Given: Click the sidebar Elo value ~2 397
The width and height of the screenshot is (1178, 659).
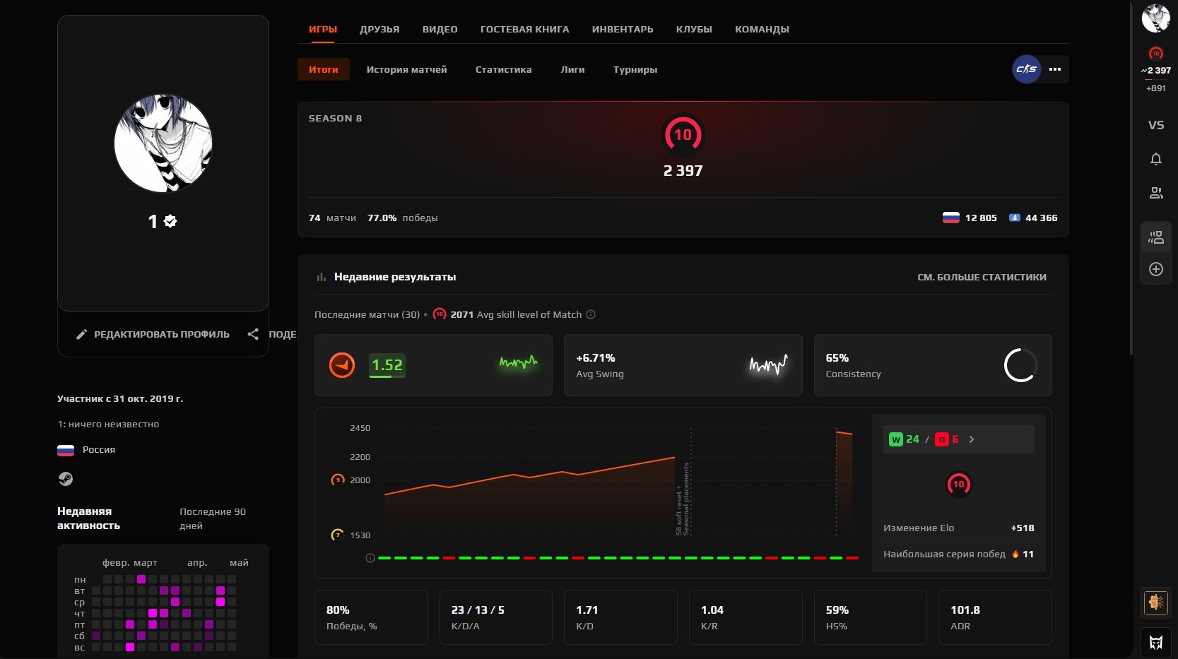Looking at the screenshot, I should click(x=1156, y=70).
